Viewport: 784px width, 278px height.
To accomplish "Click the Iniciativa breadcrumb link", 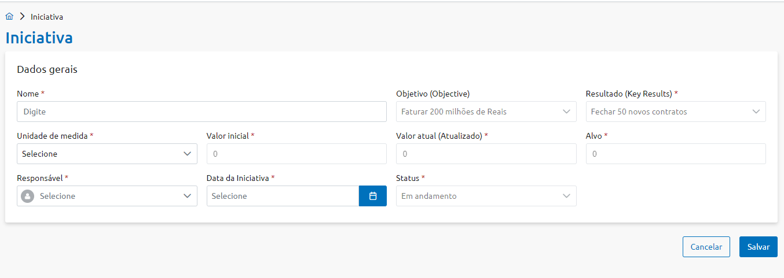I will pyautogui.click(x=47, y=17).
